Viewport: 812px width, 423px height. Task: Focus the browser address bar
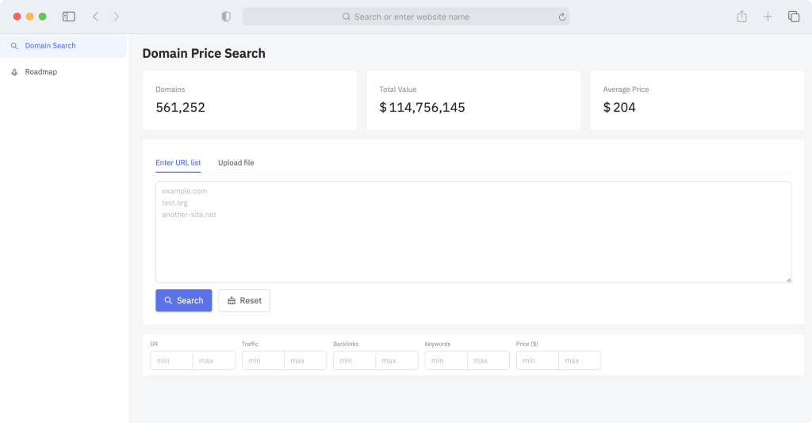[406, 17]
